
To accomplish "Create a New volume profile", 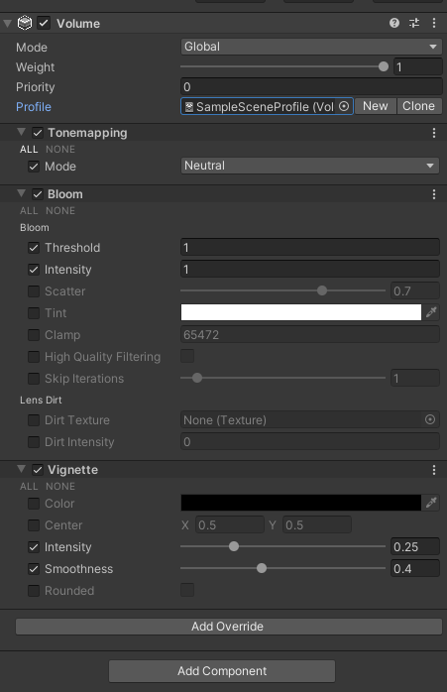I will 376,106.
